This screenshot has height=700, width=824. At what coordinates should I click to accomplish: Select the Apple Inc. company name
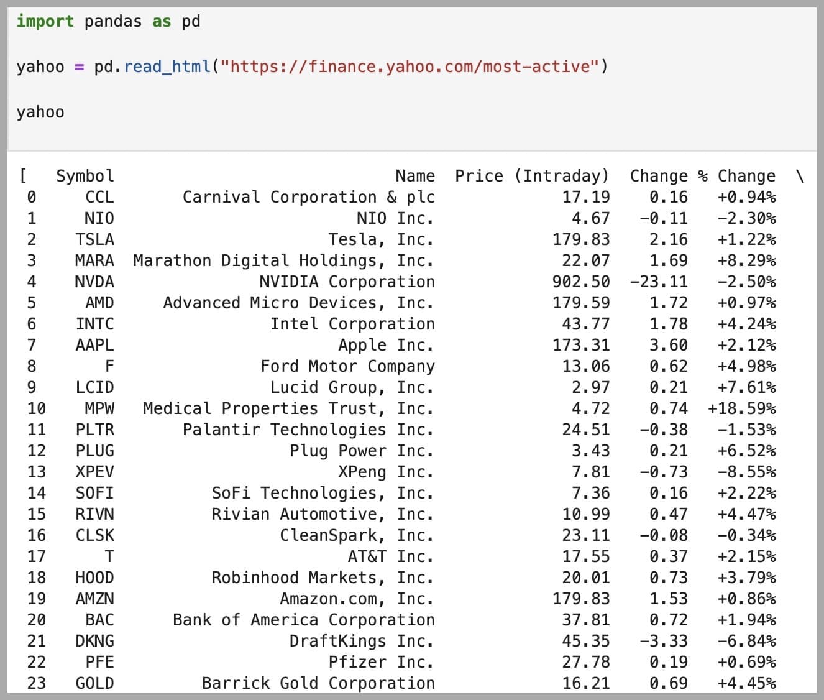coord(385,345)
